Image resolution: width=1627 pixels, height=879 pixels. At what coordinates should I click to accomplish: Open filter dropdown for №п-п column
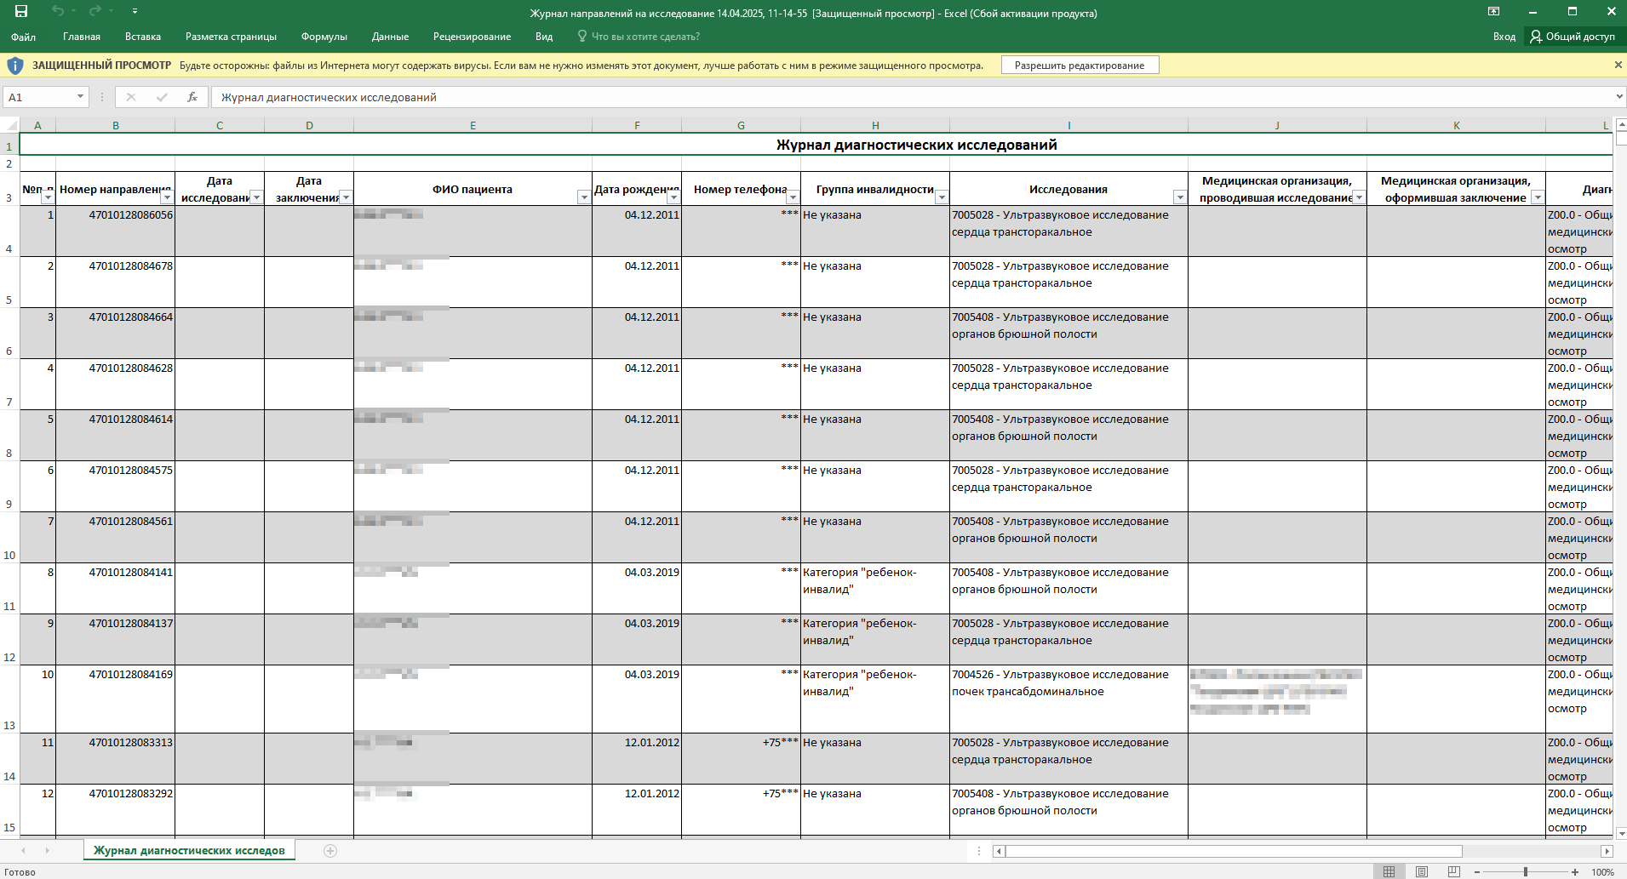[x=48, y=197]
